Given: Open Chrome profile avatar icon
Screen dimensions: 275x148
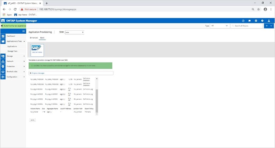Looking at the screenshot, I should coord(265,9).
